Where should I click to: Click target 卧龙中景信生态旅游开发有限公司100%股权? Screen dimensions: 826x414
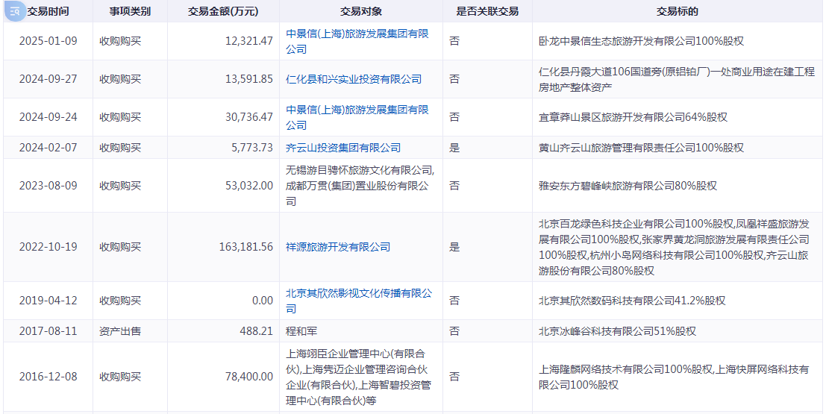tap(641, 42)
